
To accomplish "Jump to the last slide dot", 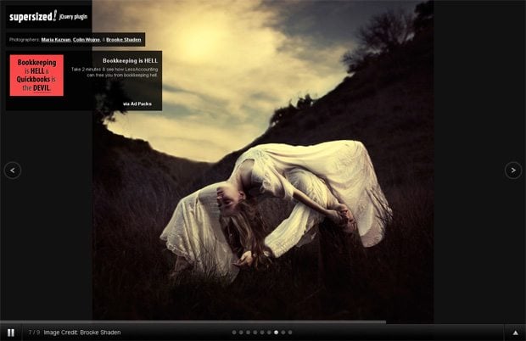I will coord(290,333).
